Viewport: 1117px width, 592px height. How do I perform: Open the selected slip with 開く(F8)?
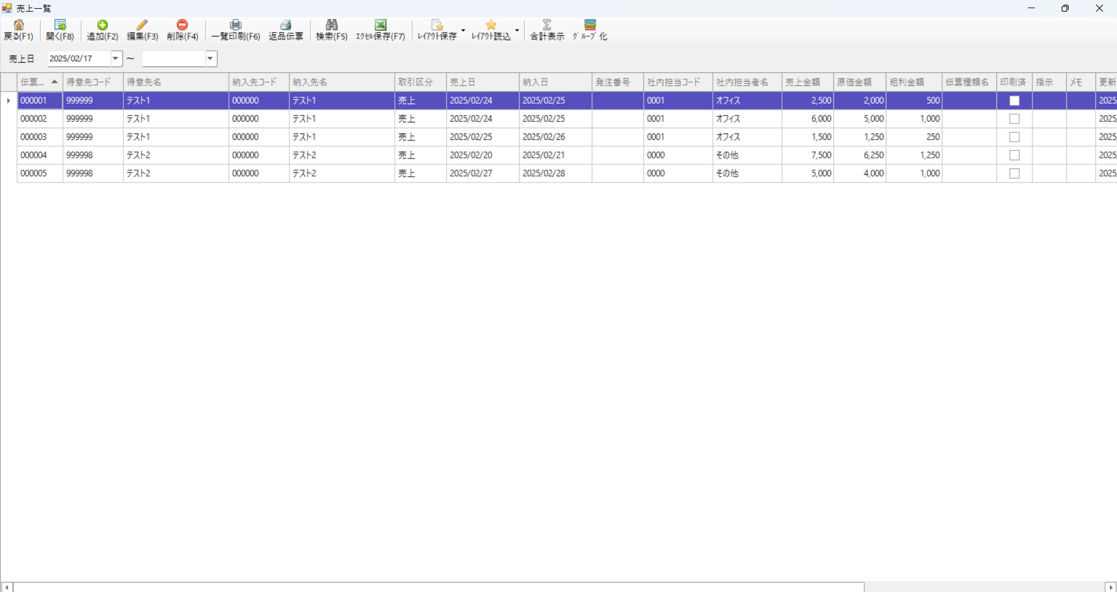coord(60,25)
